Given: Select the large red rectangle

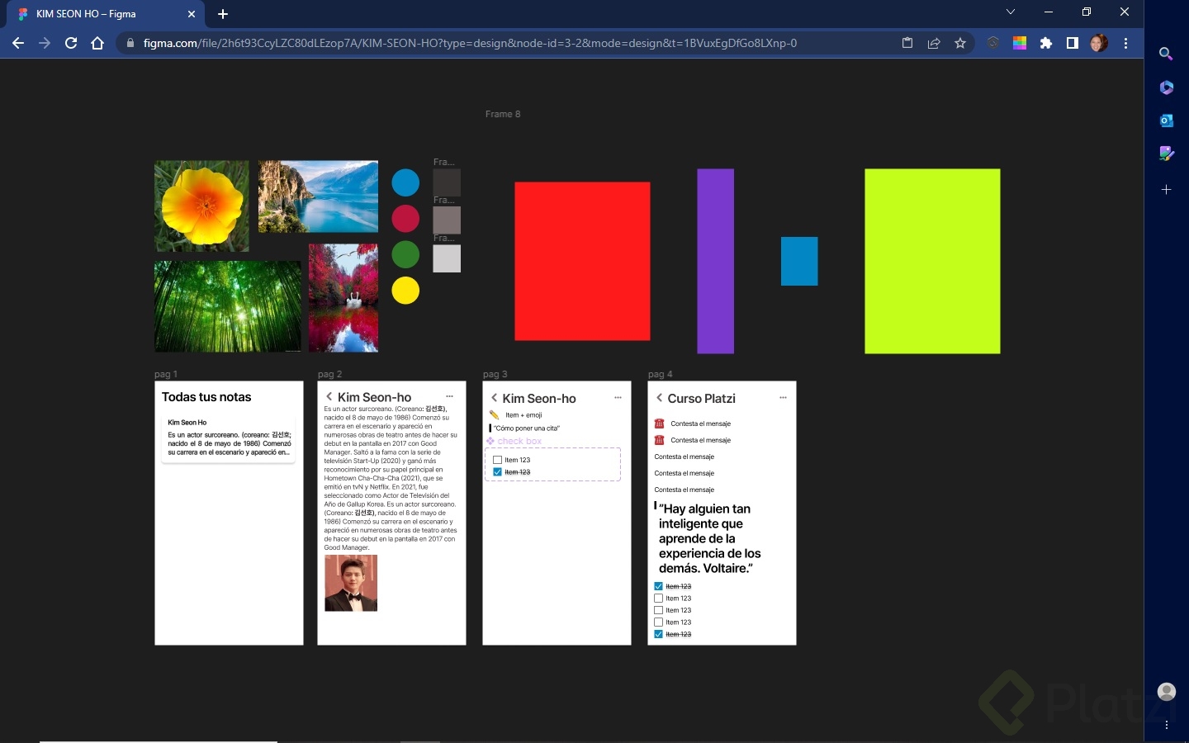Looking at the screenshot, I should click(582, 261).
